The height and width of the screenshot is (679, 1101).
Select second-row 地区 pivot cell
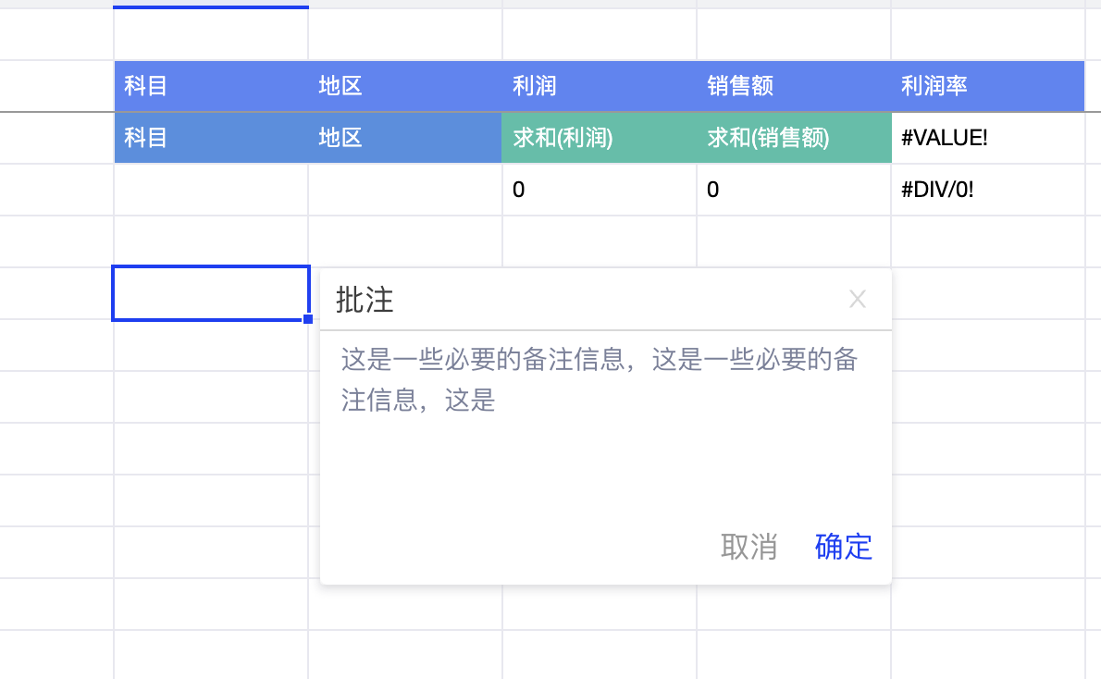[x=405, y=138]
